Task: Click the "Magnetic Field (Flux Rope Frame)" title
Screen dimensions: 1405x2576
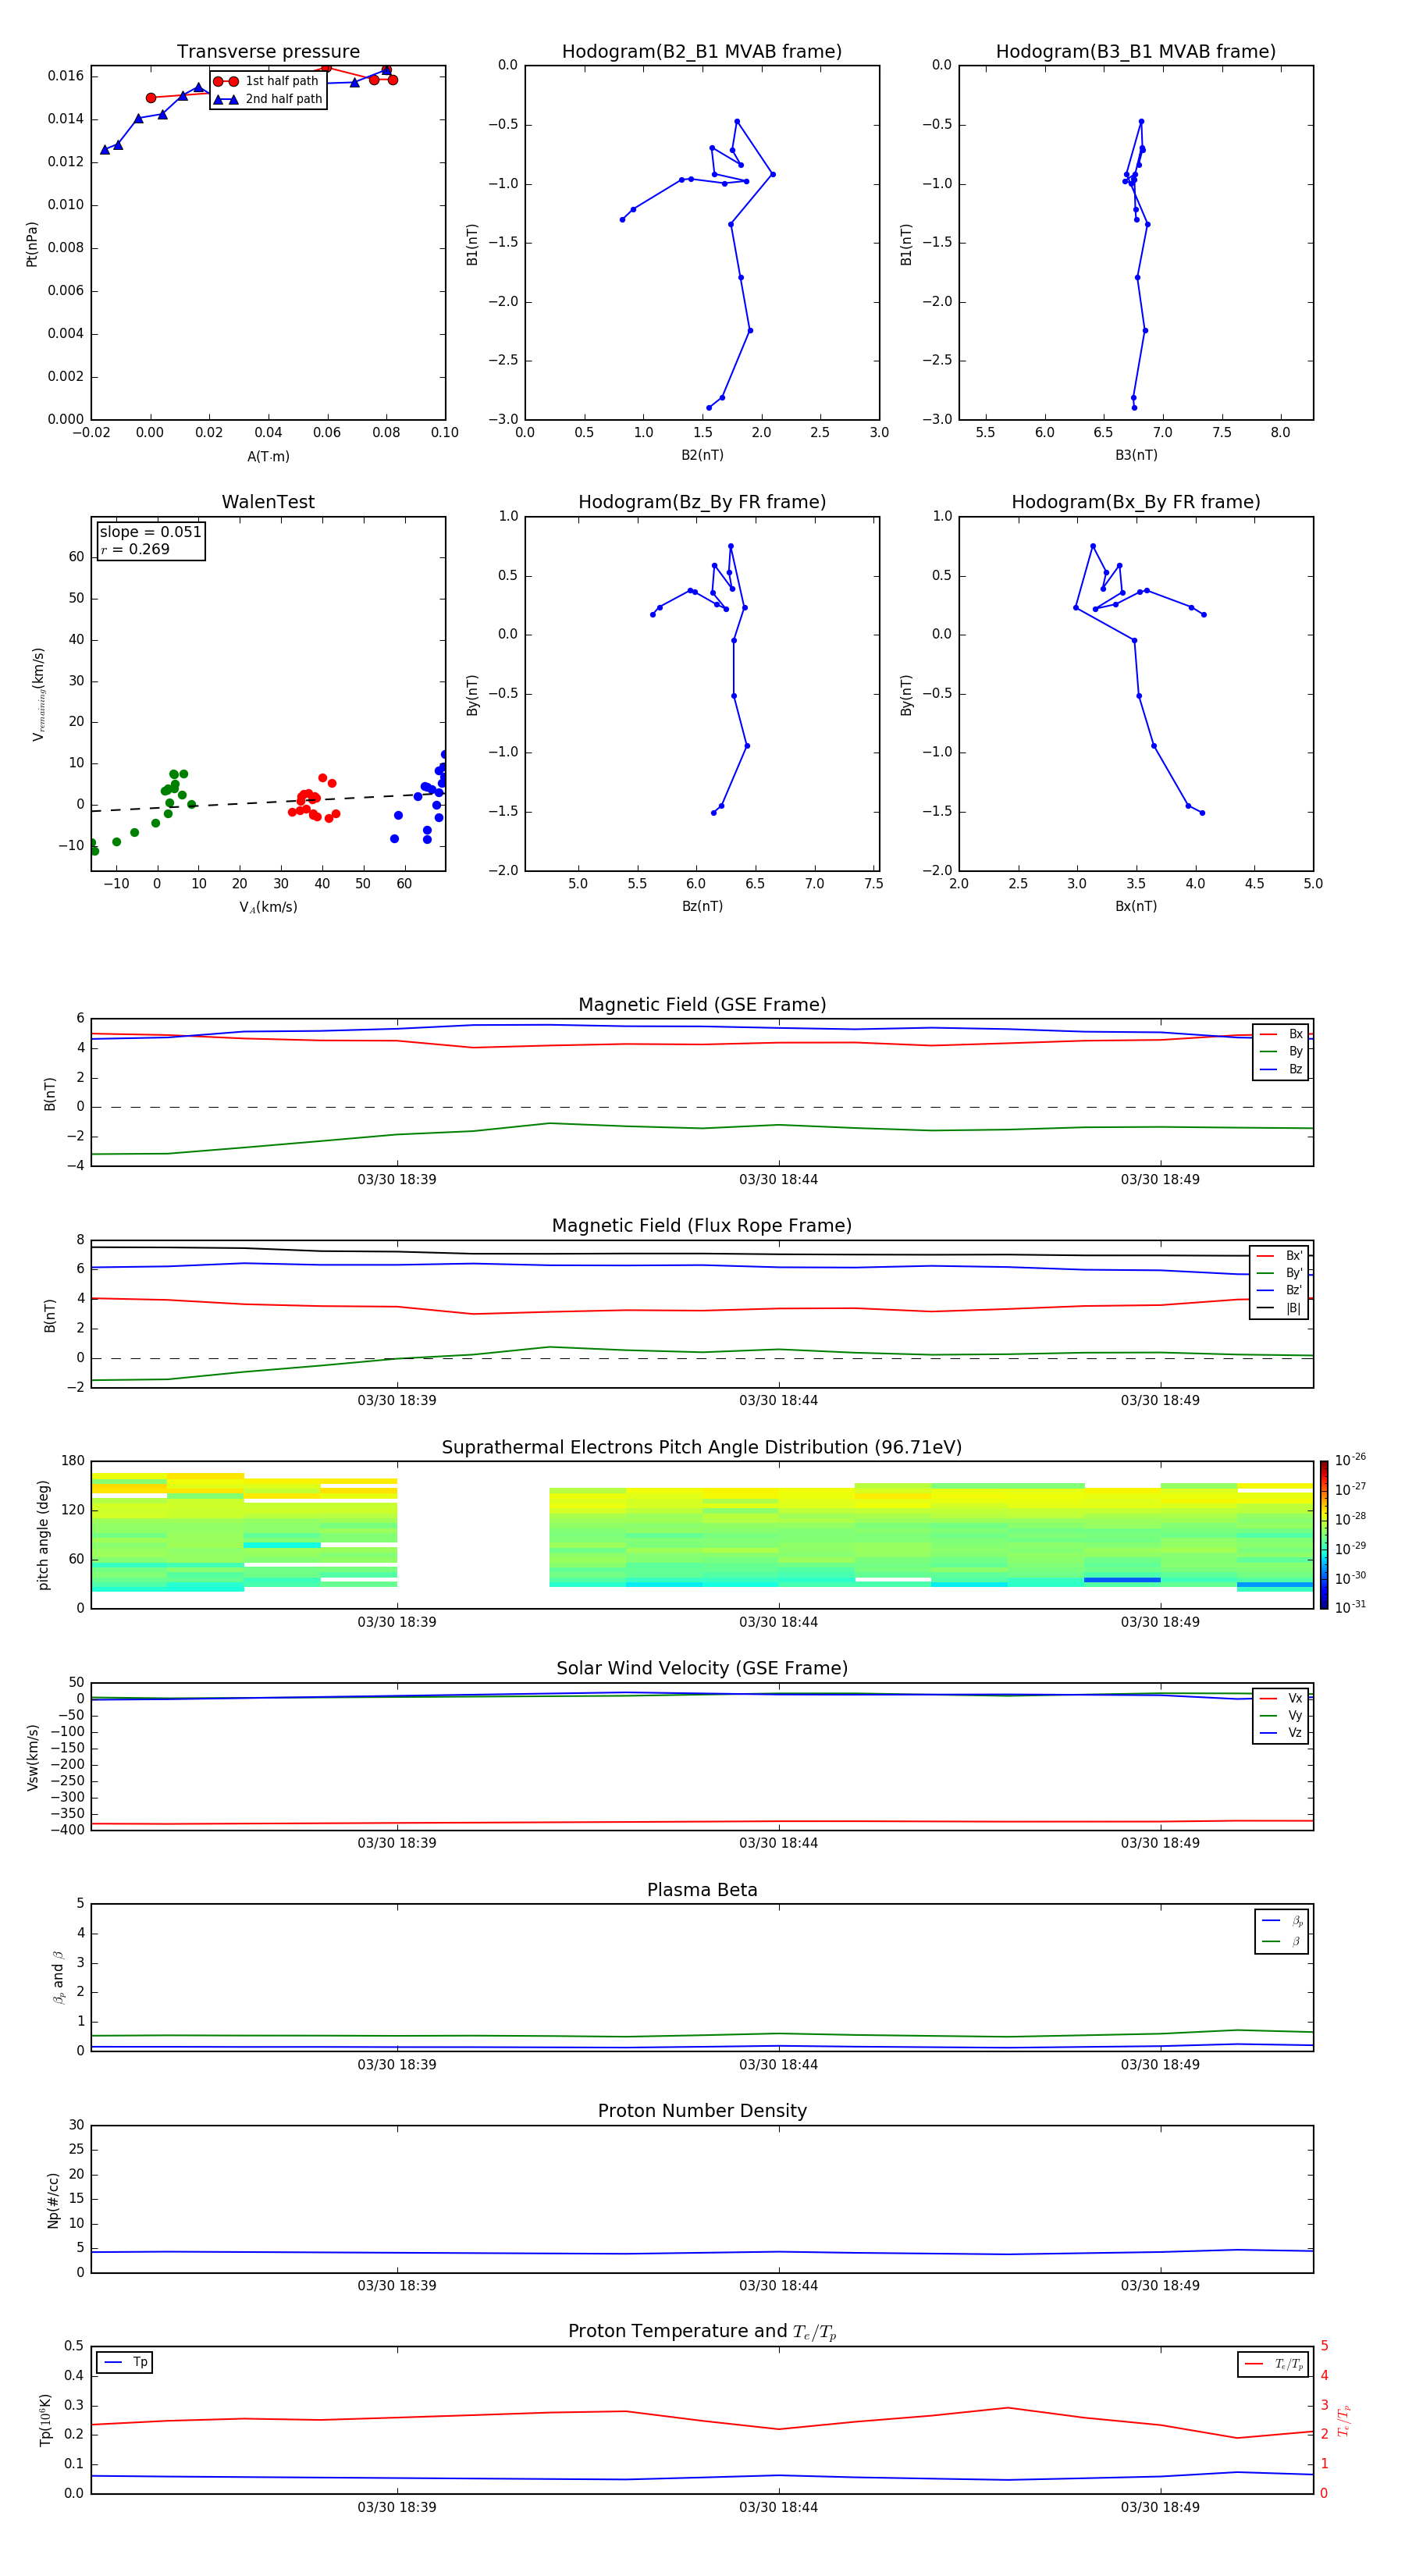Action: [702, 1226]
